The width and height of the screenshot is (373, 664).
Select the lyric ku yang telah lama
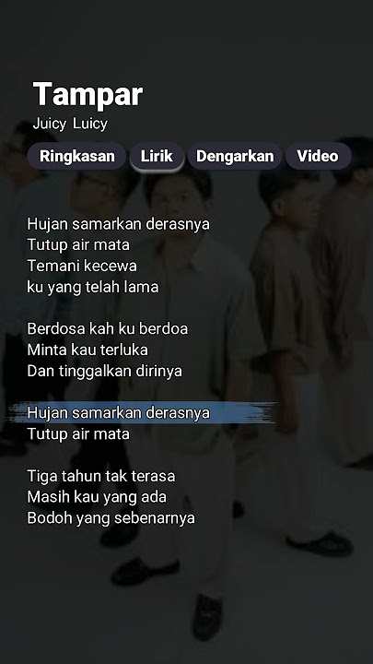point(93,287)
